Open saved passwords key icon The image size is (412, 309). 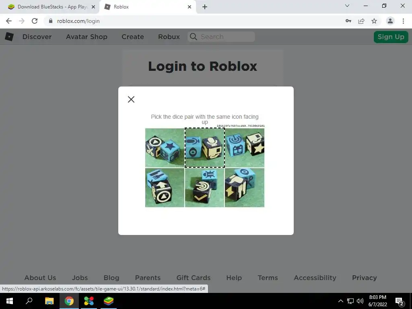tap(348, 21)
